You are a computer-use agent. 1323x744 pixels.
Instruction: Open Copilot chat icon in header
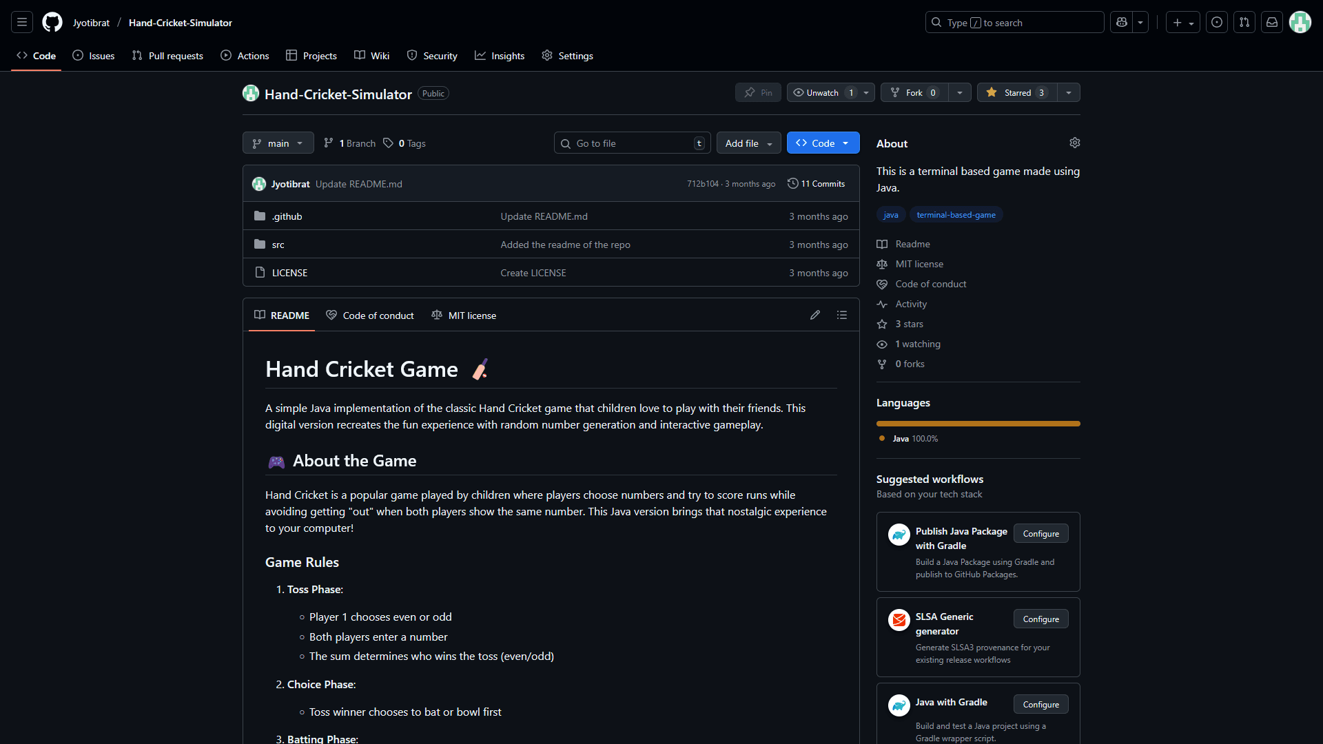(x=1122, y=23)
